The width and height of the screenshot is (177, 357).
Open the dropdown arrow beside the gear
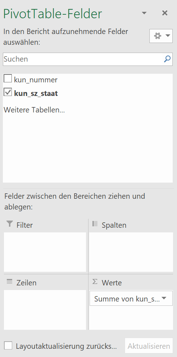(x=168, y=35)
